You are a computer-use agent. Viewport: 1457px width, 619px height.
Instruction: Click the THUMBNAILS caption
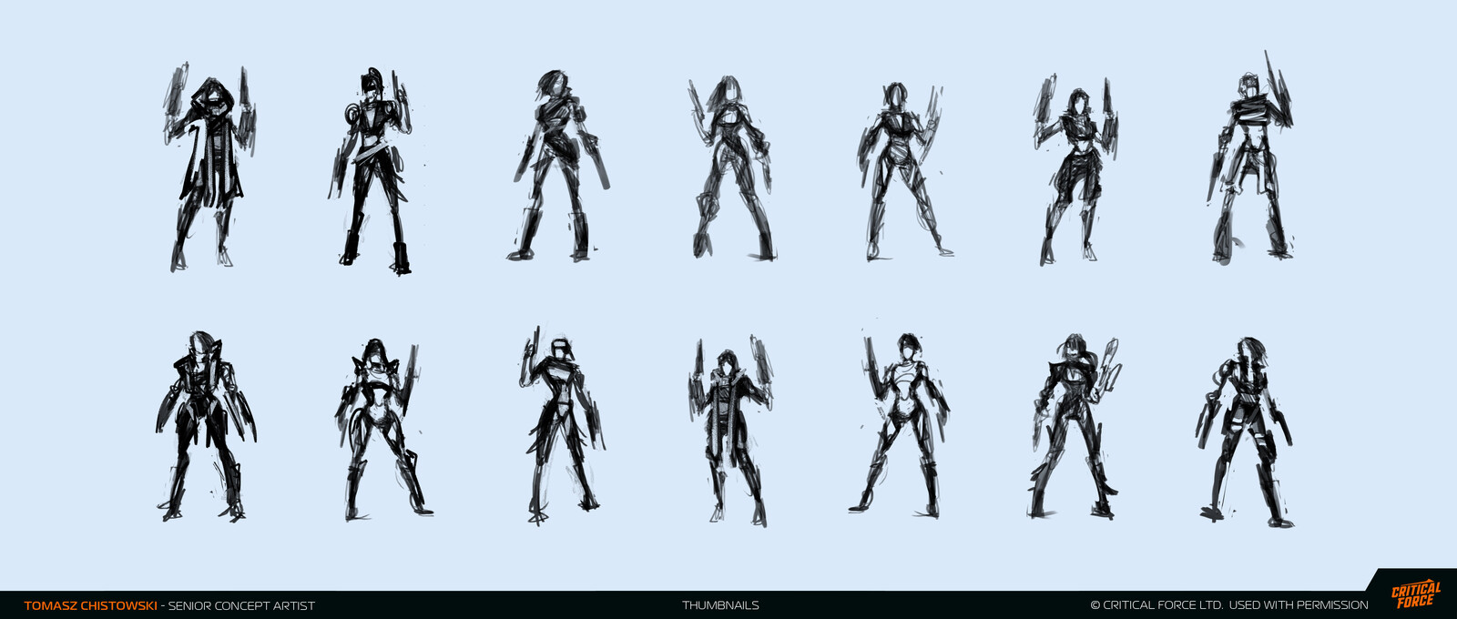pos(720,605)
